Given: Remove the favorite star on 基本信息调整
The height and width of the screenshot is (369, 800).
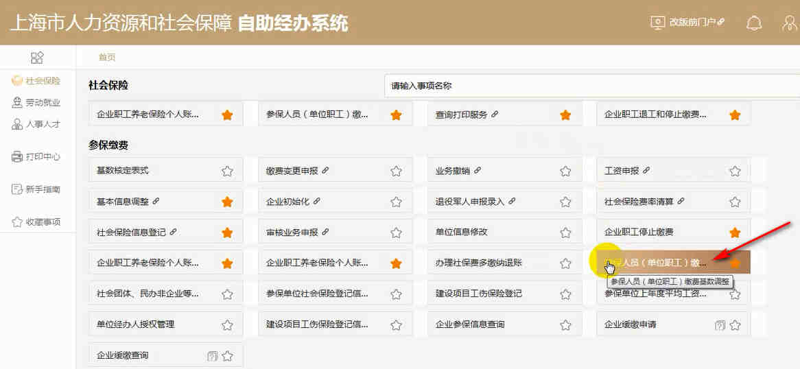Looking at the screenshot, I should (227, 202).
